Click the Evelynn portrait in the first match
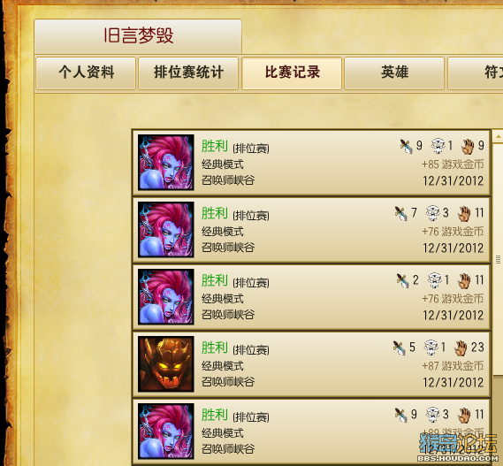The image size is (503, 466). 166,163
